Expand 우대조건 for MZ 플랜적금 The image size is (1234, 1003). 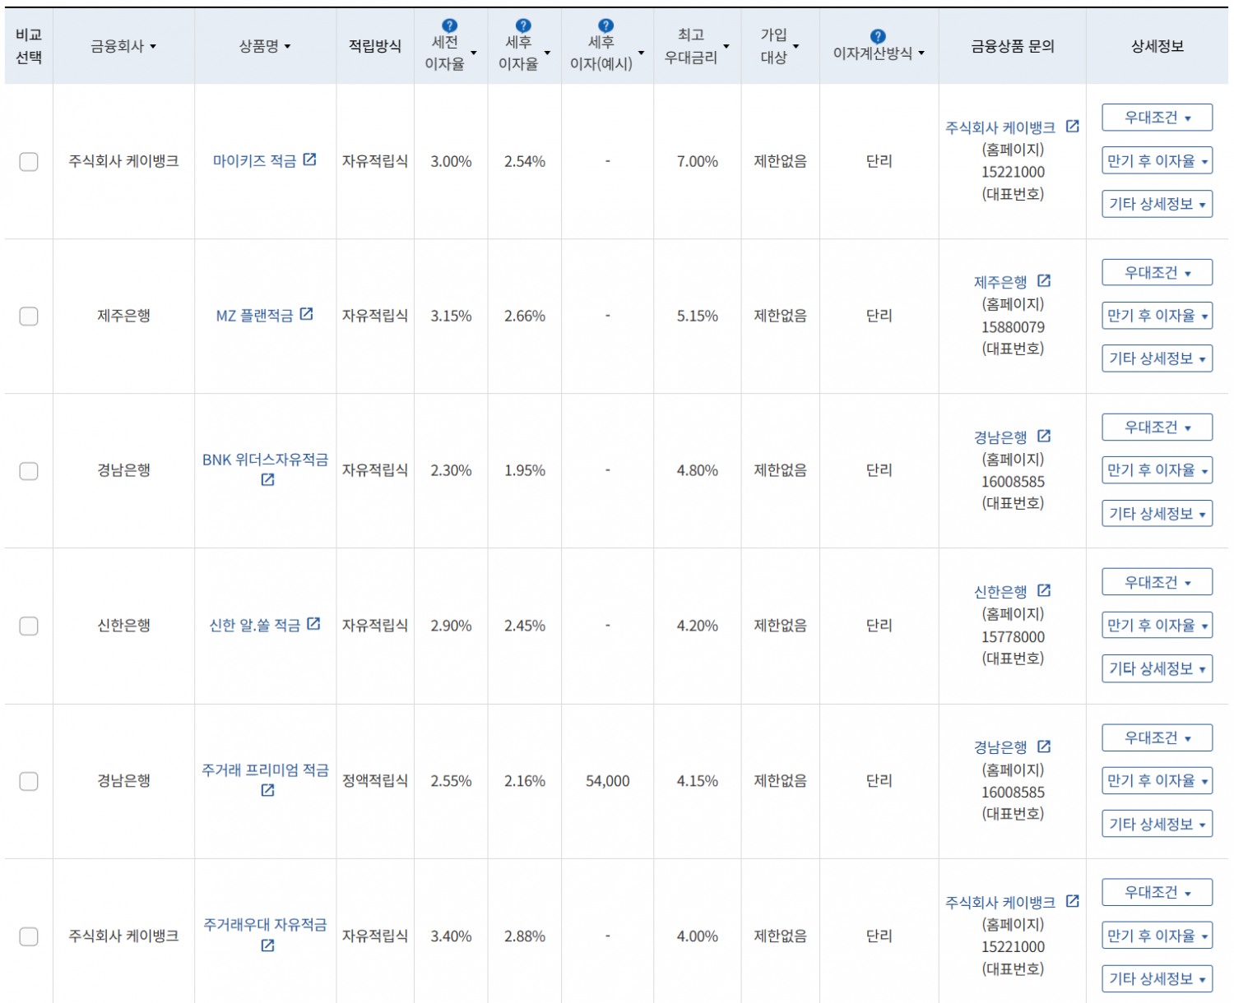pos(1157,272)
